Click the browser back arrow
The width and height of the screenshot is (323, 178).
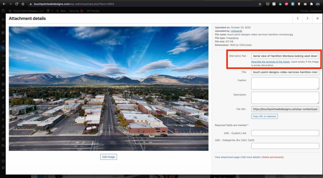pos(4,4)
